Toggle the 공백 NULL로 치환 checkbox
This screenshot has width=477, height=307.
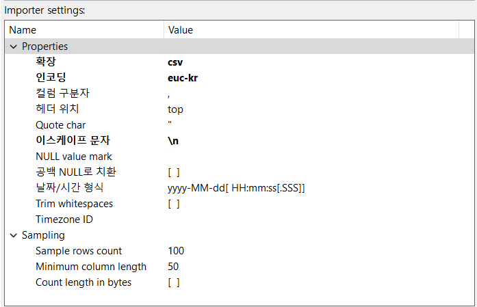(x=174, y=172)
